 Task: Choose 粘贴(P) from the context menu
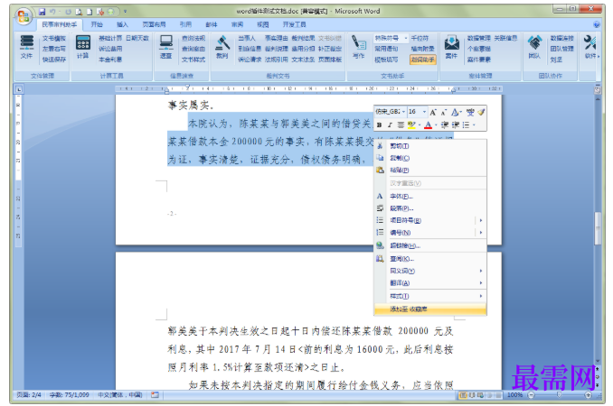(x=430, y=170)
